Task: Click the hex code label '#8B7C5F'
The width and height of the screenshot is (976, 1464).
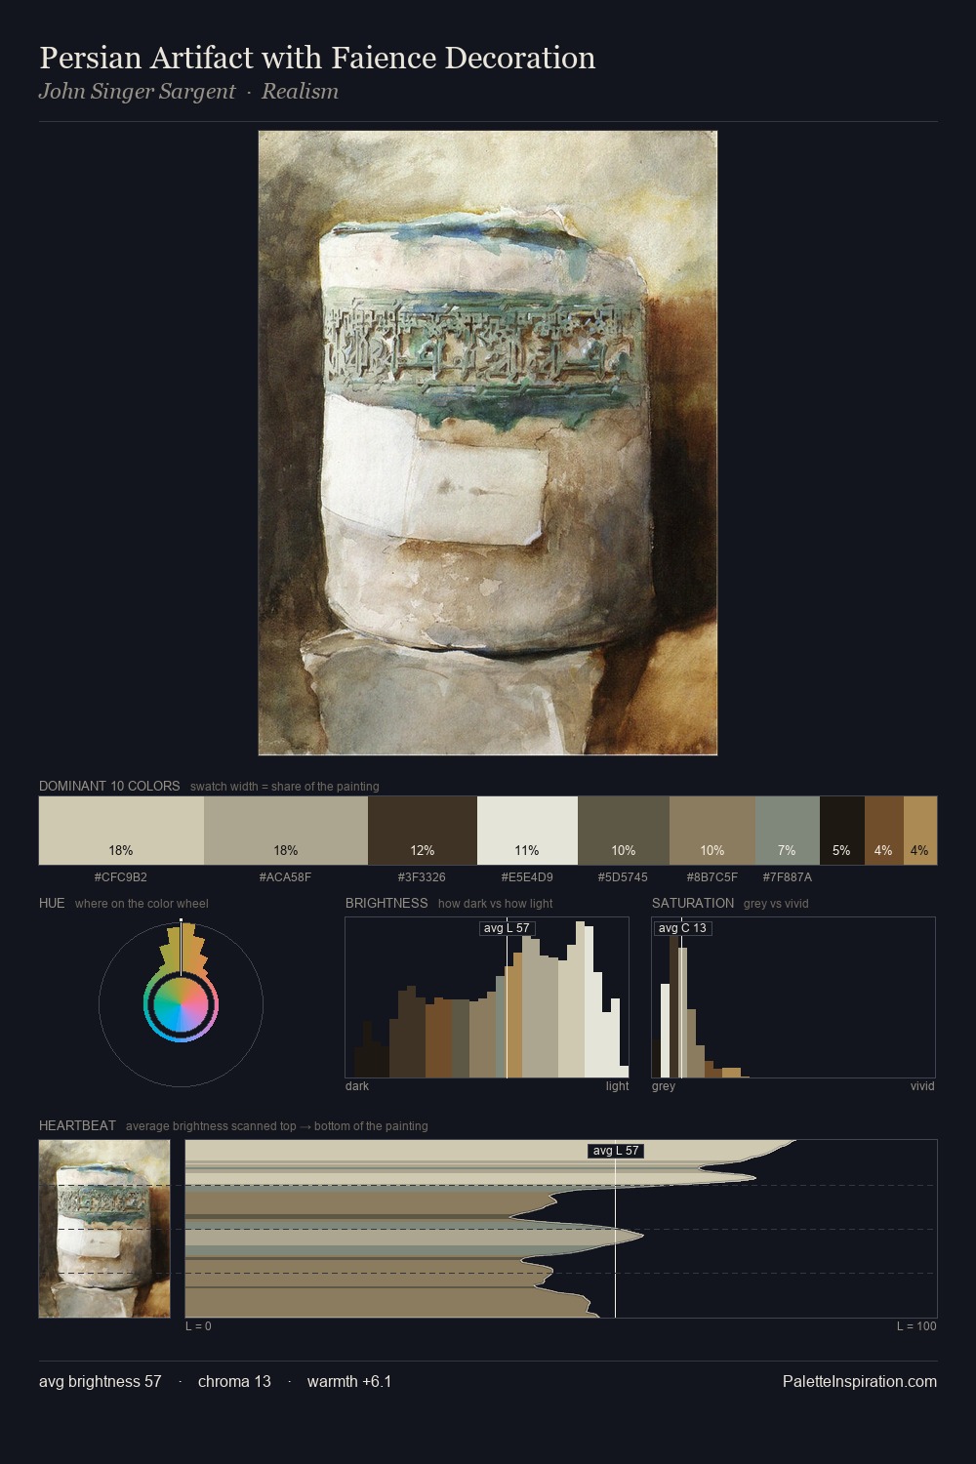Action: [x=712, y=877]
